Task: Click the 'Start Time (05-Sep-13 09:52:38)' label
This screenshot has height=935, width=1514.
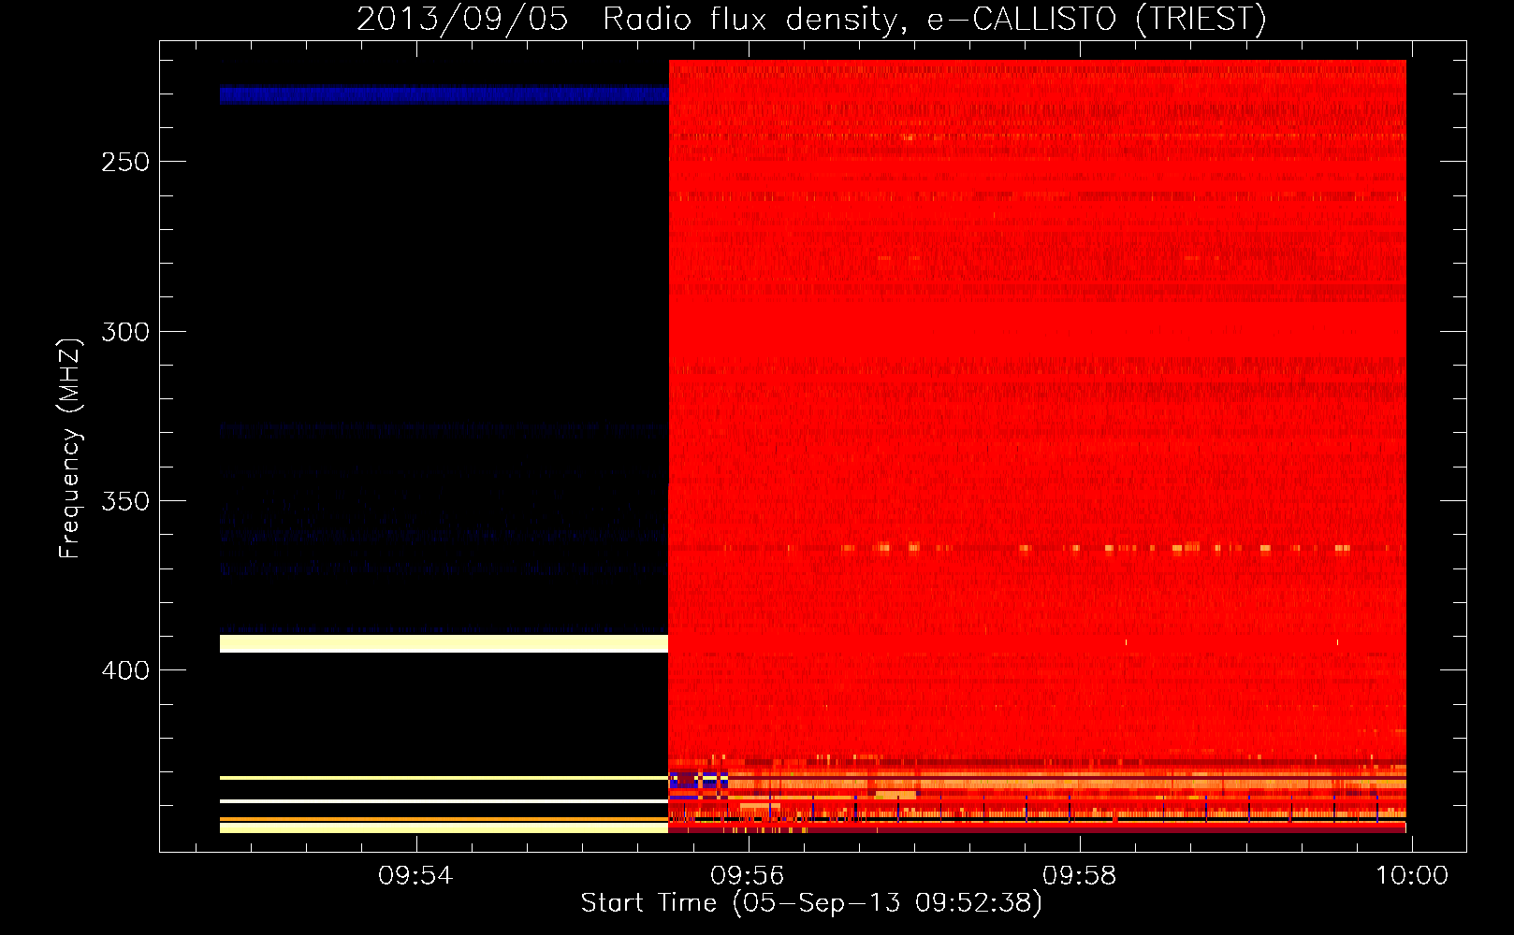Action: [811, 903]
